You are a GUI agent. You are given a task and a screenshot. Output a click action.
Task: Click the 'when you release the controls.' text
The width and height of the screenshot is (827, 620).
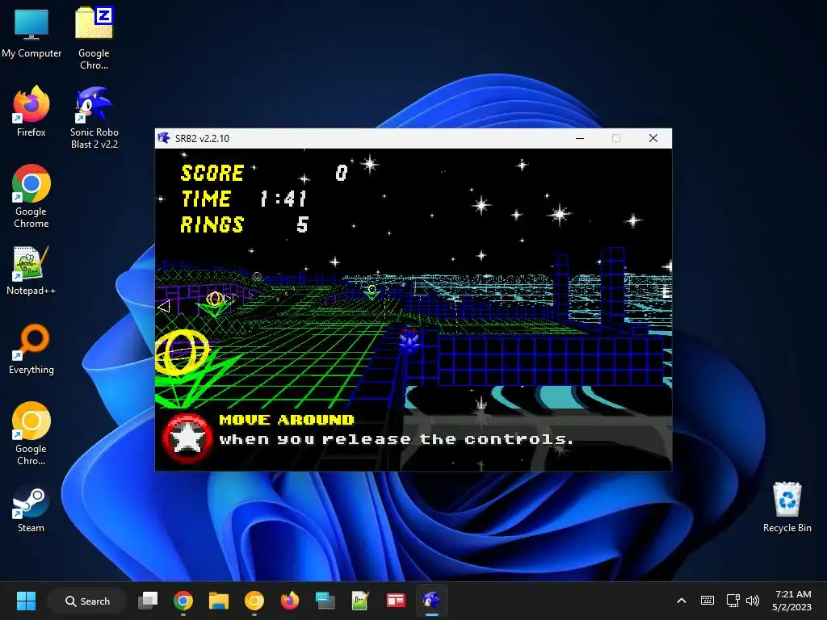tap(396, 440)
